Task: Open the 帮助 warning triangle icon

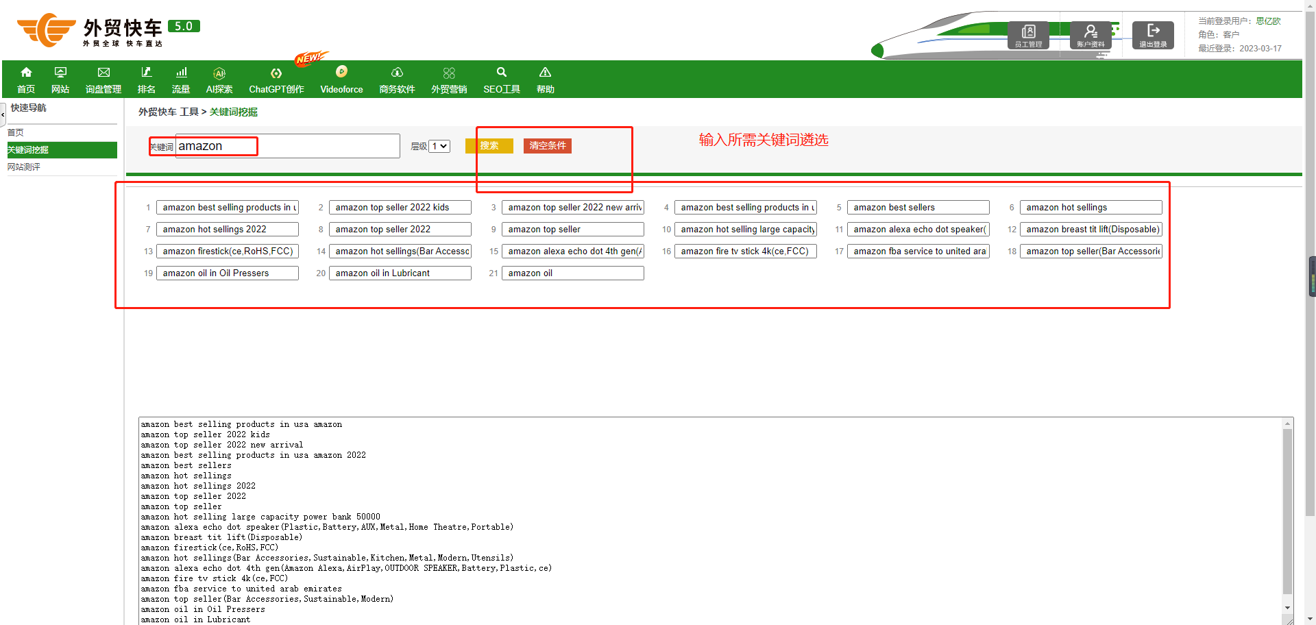Action: coord(545,72)
